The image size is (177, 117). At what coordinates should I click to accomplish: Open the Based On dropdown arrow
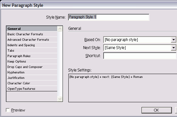(173, 40)
